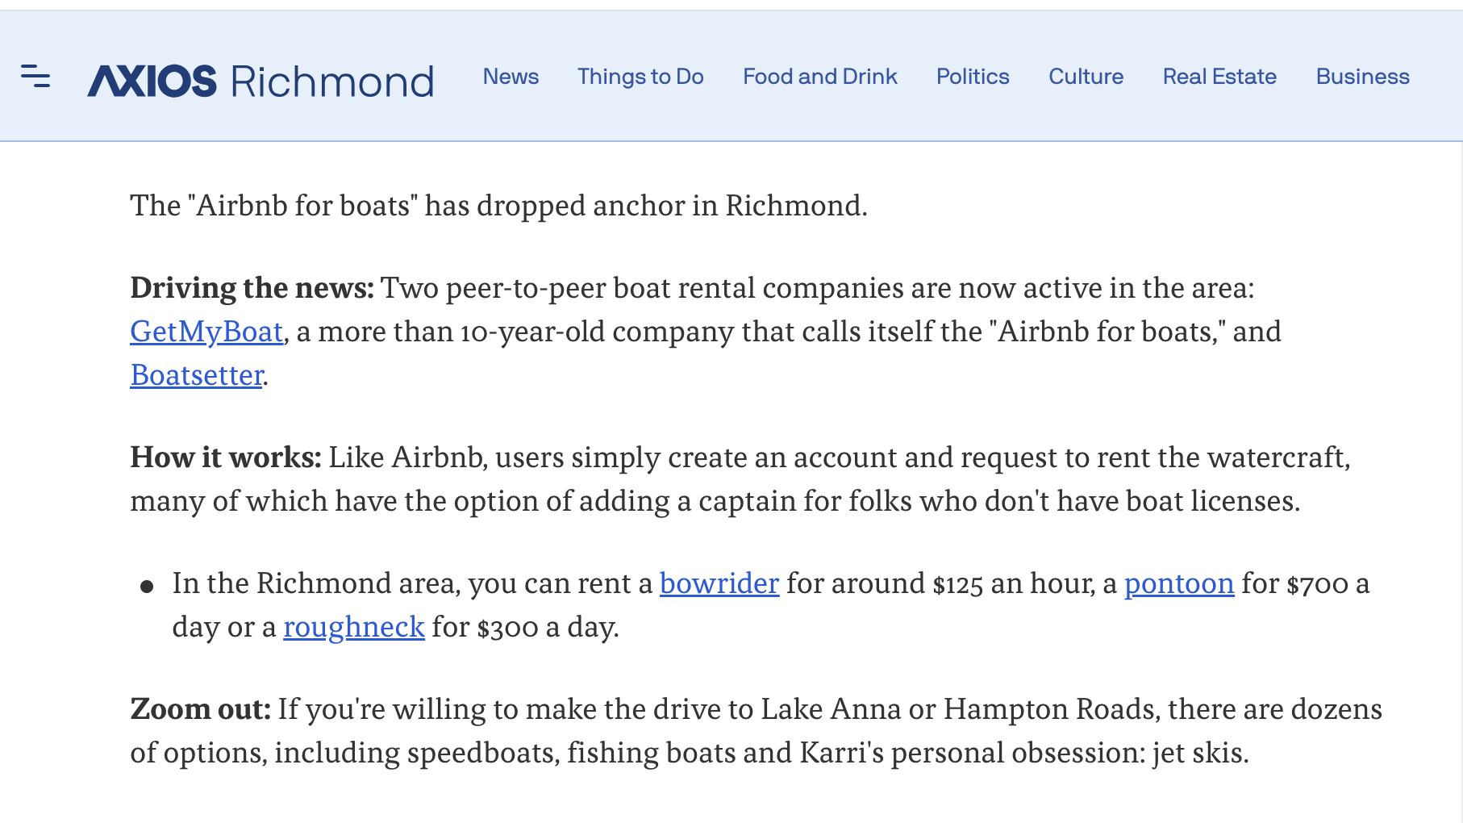Open the Culture section
Image resolution: width=1463 pixels, height=823 pixels.
(x=1086, y=77)
